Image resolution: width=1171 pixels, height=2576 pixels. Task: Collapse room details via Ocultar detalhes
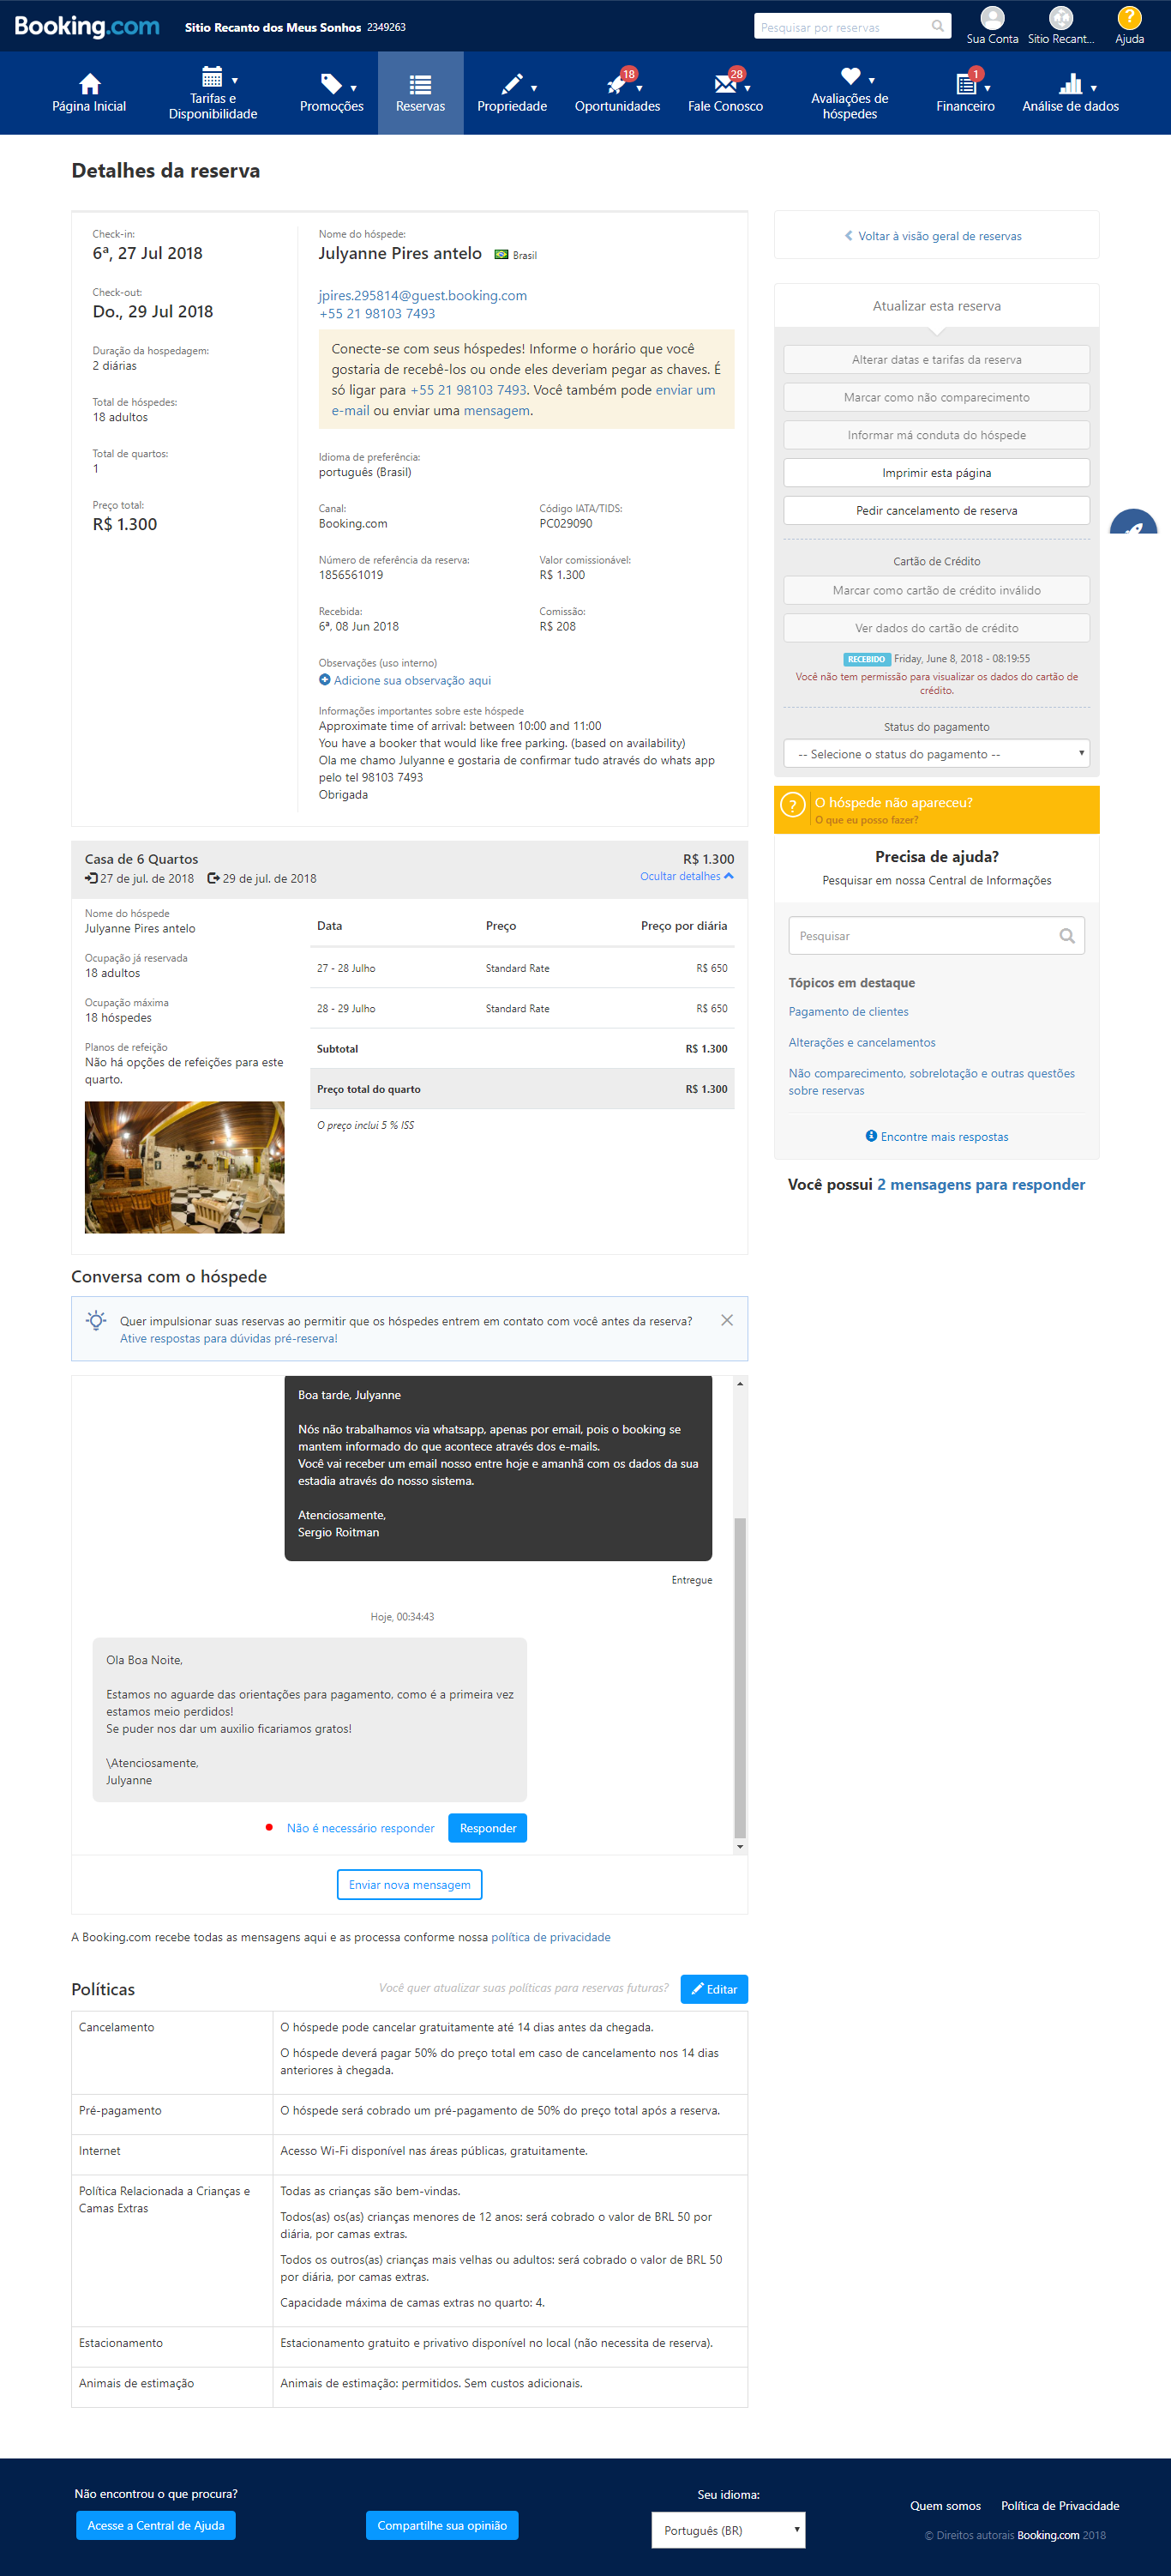point(687,876)
